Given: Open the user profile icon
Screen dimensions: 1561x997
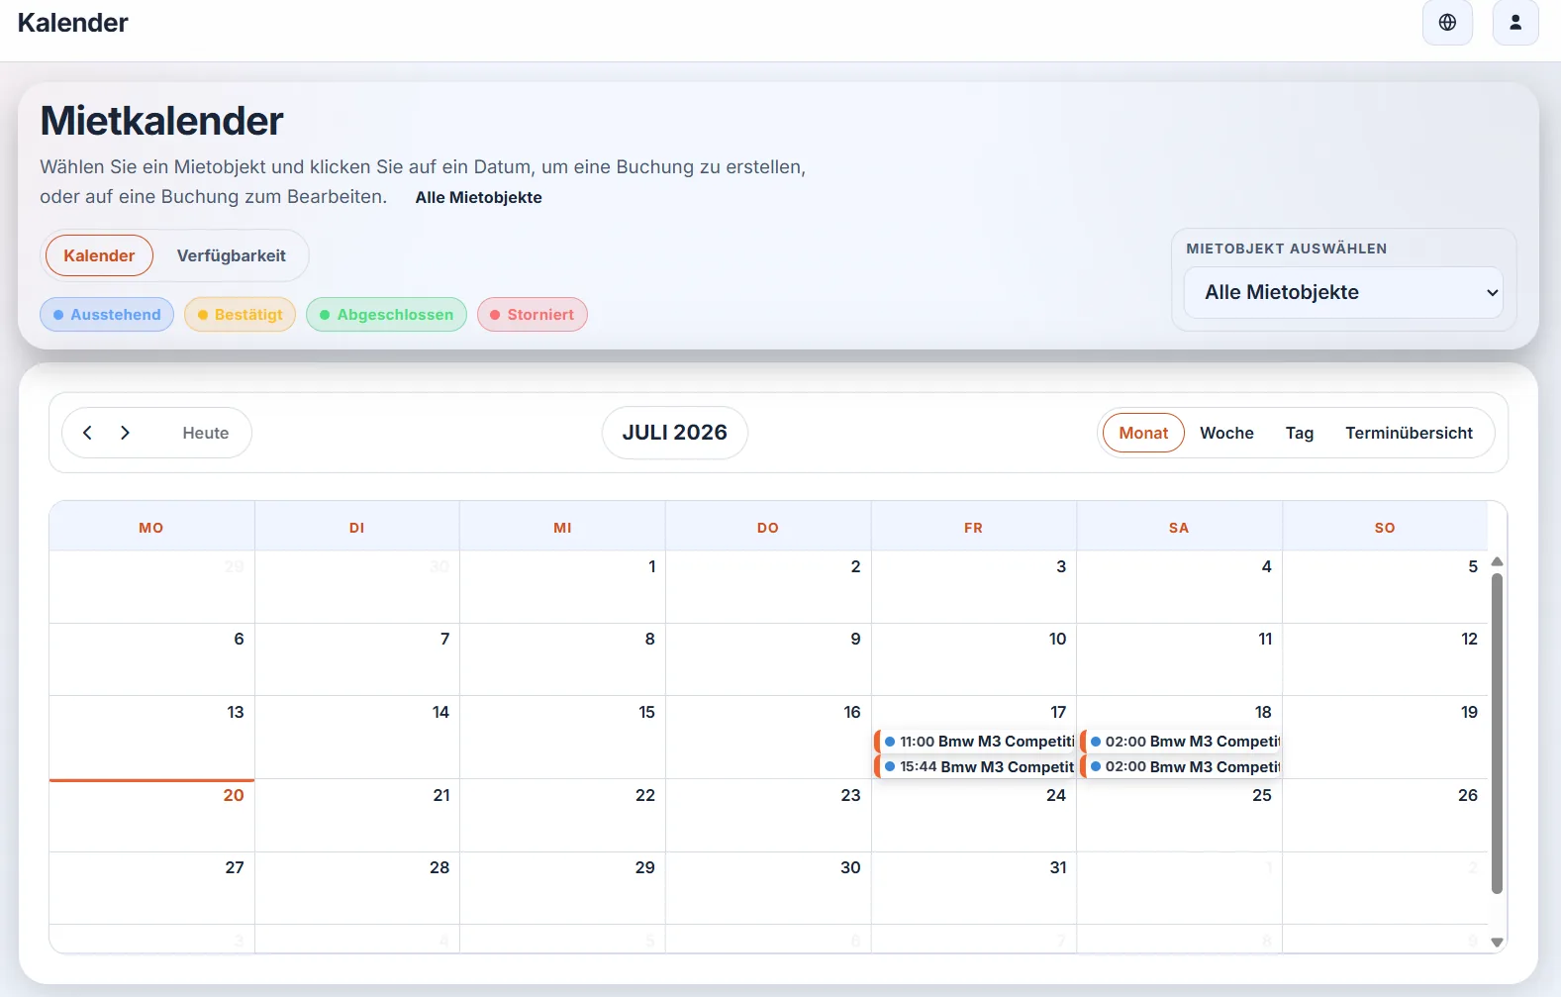Looking at the screenshot, I should click(x=1514, y=22).
